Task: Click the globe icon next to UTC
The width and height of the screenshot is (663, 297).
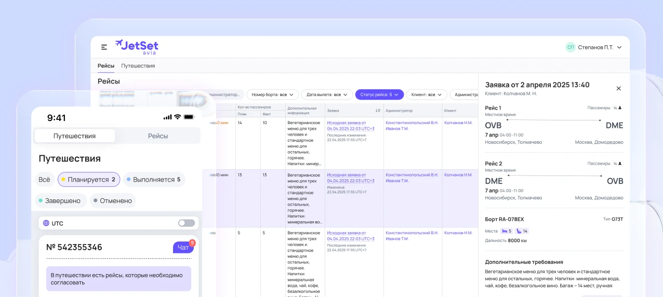Action: click(46, 223)
